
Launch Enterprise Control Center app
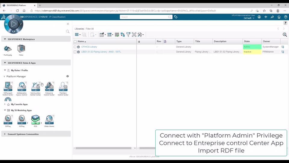(x=49, y=89)
